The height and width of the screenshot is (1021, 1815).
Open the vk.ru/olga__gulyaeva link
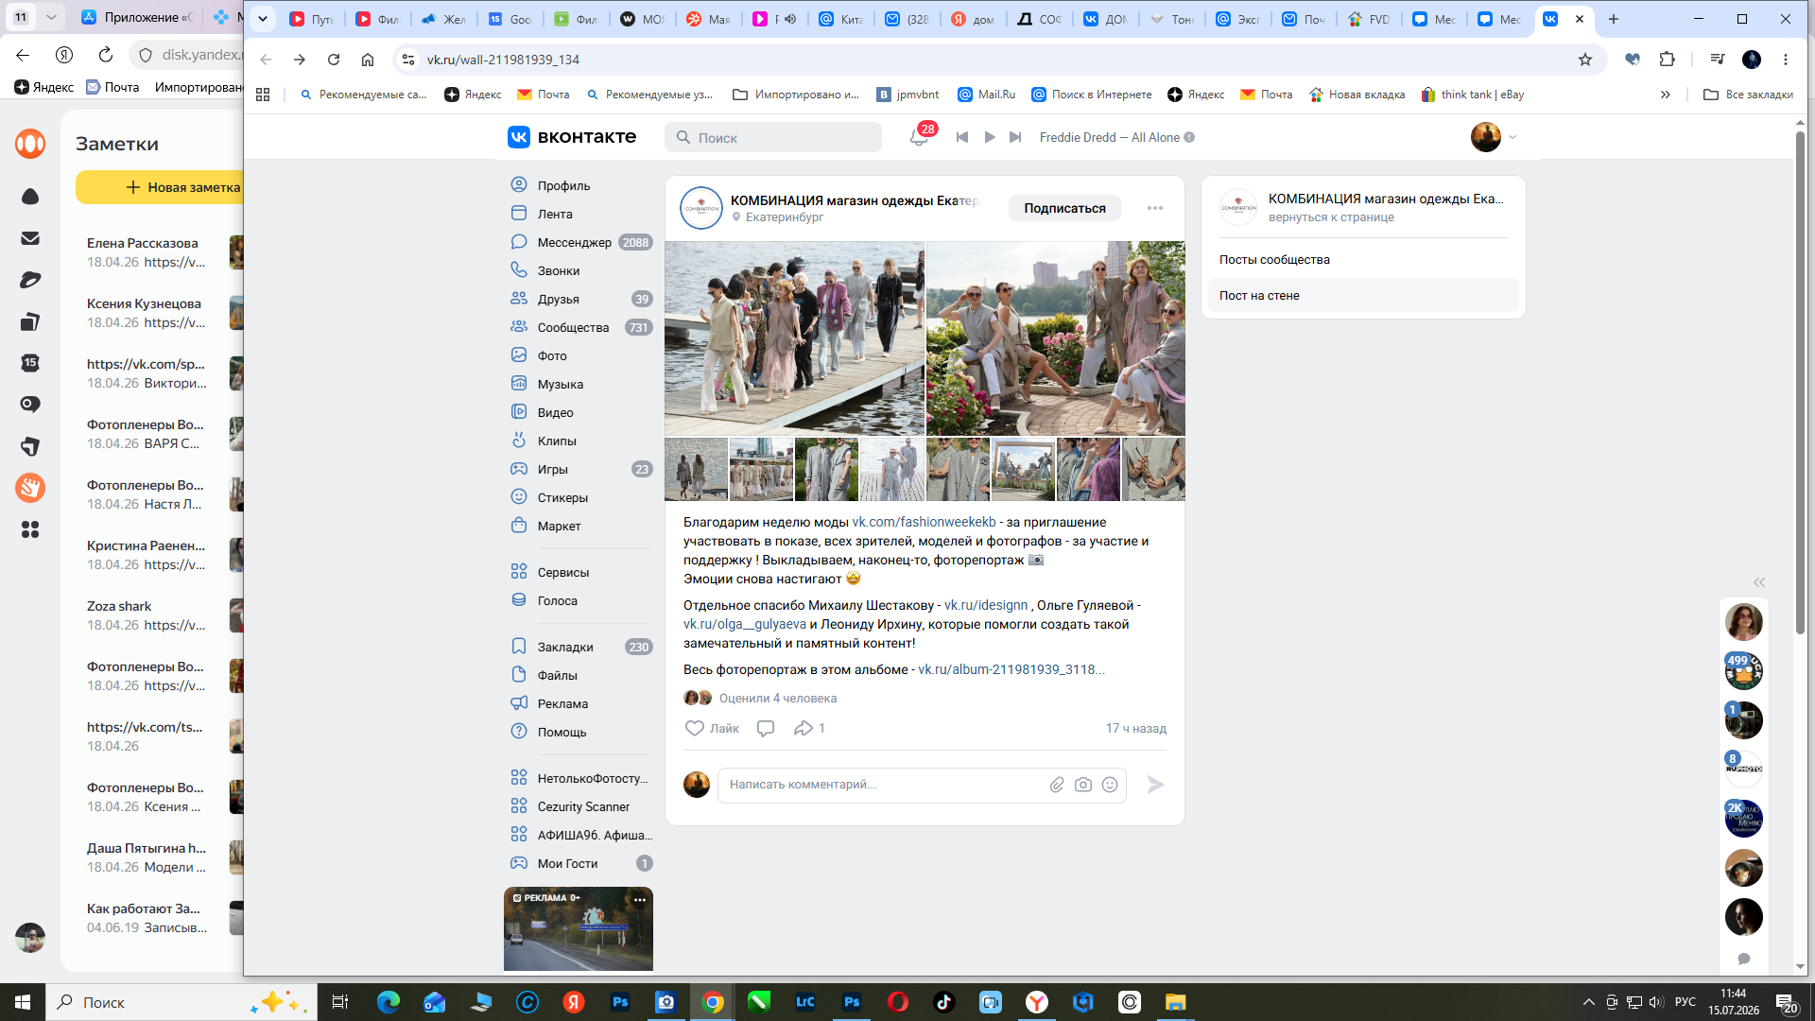click(x=745, y=624)
